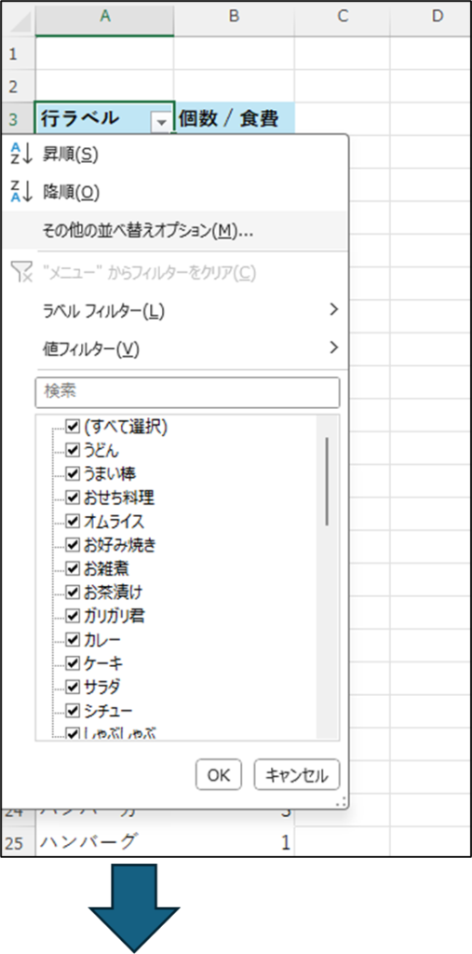Click the キャンセル button
Screen dimensions: 472x954
pos(297,774)
